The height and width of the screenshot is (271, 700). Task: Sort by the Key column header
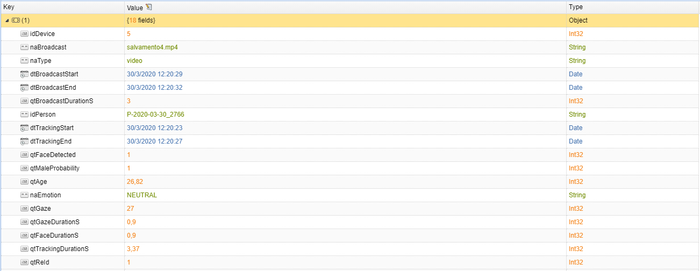pyautogui.click(x=9, y=7)
